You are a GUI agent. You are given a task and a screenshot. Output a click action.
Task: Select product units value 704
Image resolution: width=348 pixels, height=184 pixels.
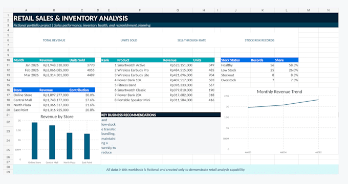(204, 75)
